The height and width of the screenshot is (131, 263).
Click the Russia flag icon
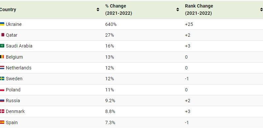(2, 101)
